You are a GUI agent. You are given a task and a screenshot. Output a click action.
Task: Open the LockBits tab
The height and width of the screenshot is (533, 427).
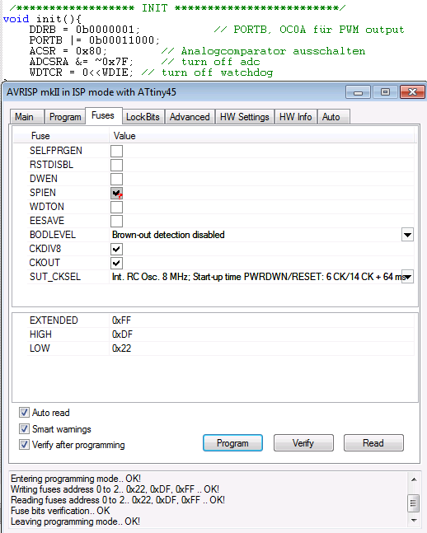coord(143,117)
